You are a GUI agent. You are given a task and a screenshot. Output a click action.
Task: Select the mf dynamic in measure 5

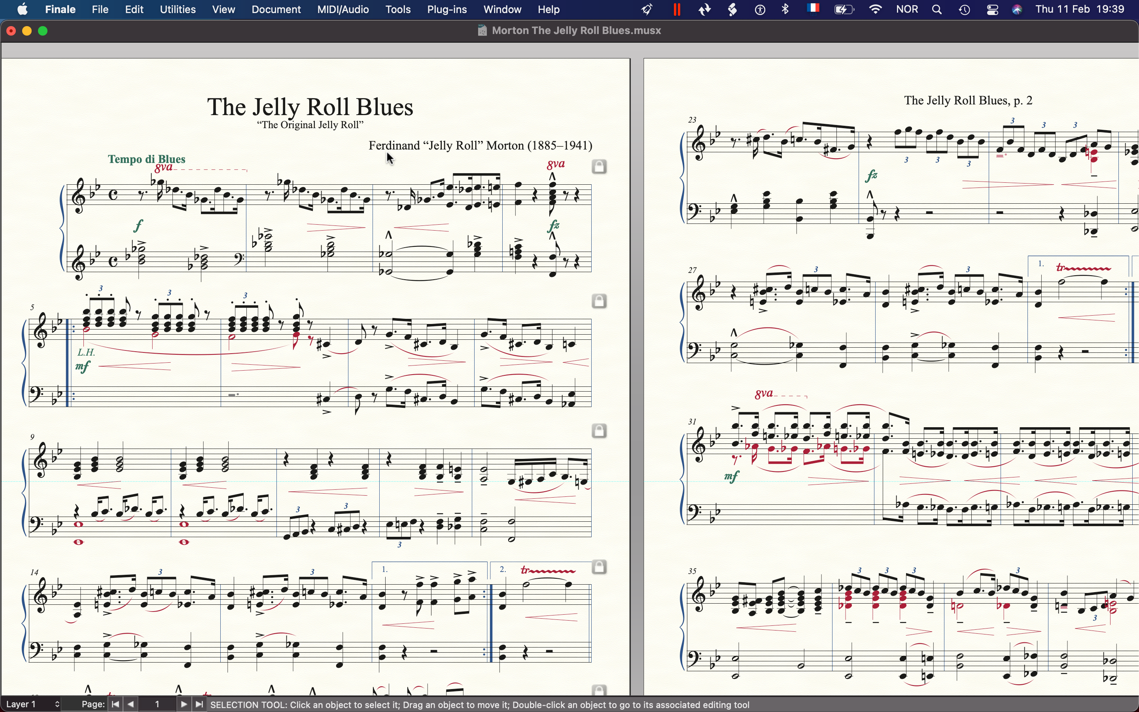(83, 366)
